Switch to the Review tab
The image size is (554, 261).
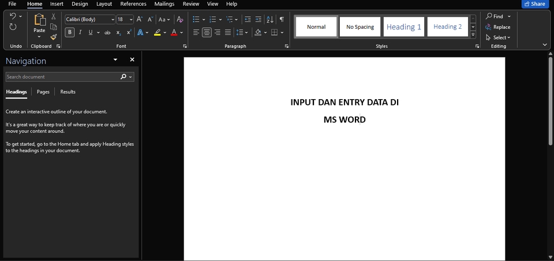click(x=191, y=4)
